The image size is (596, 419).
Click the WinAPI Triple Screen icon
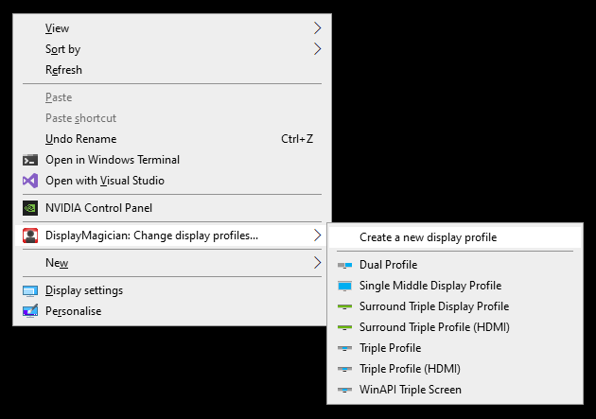344,390
